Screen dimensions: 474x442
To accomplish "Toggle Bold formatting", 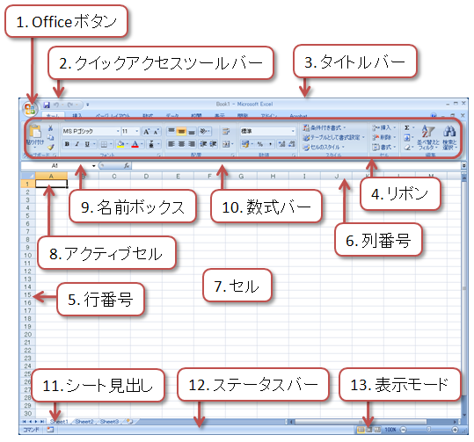I will click(x=67, y=144).
